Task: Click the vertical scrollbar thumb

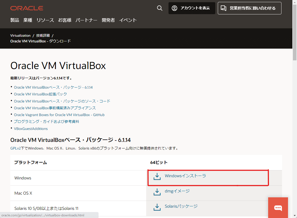Action: tap(295, 32)
